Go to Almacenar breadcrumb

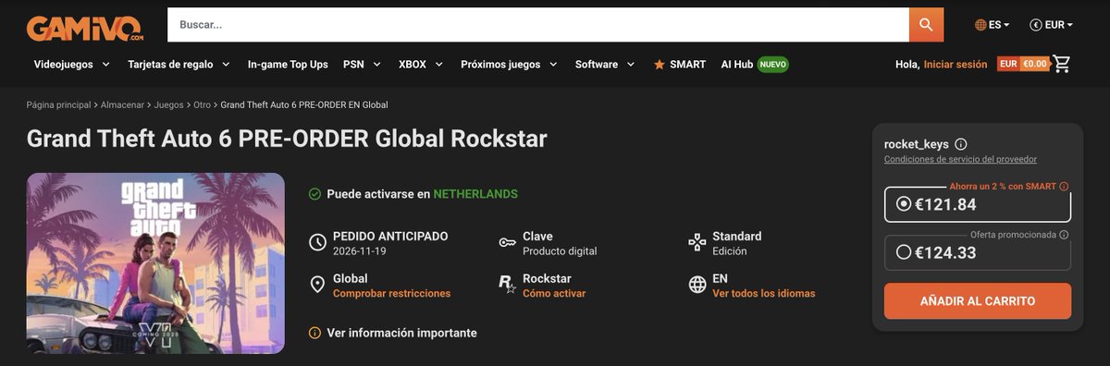123,104
